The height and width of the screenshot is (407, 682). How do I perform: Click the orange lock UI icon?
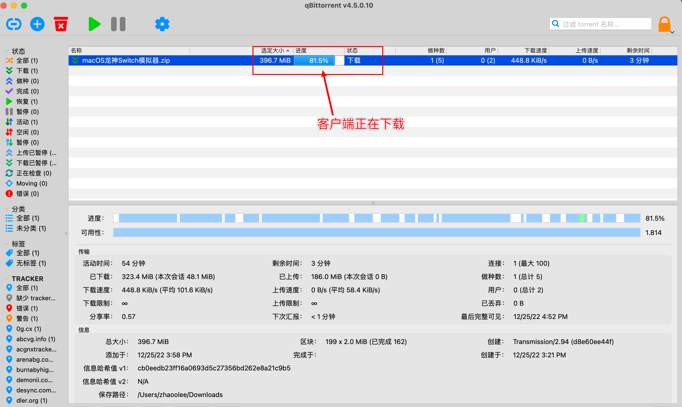coord(664,24)
